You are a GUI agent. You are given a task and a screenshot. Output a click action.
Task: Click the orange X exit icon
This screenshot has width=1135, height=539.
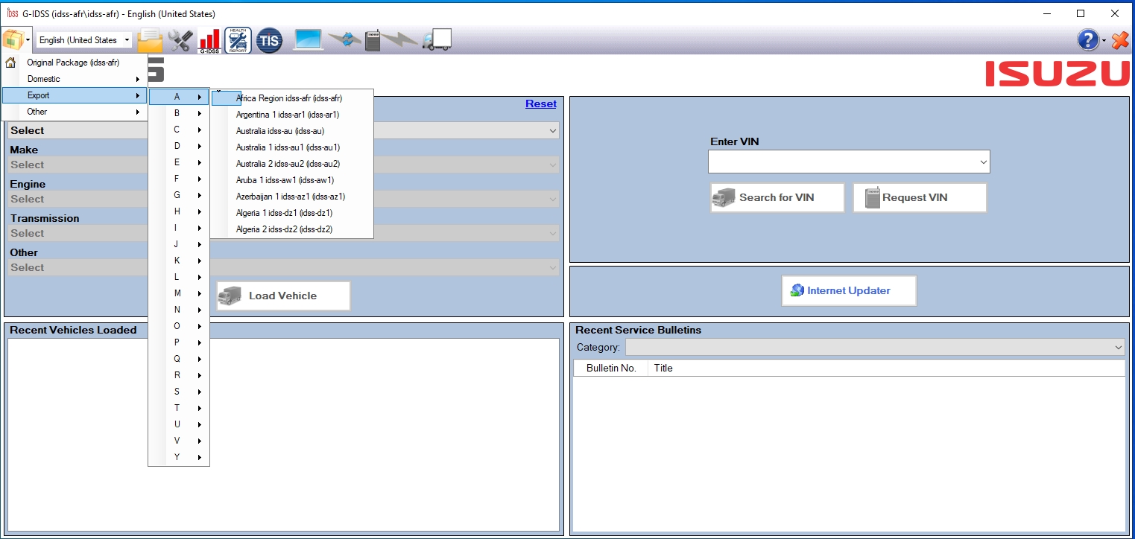[x=1120, y=40]
